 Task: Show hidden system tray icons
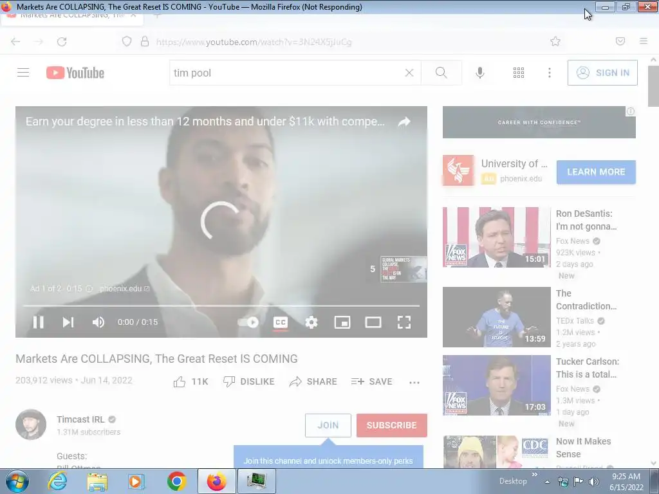coord(547,482)
